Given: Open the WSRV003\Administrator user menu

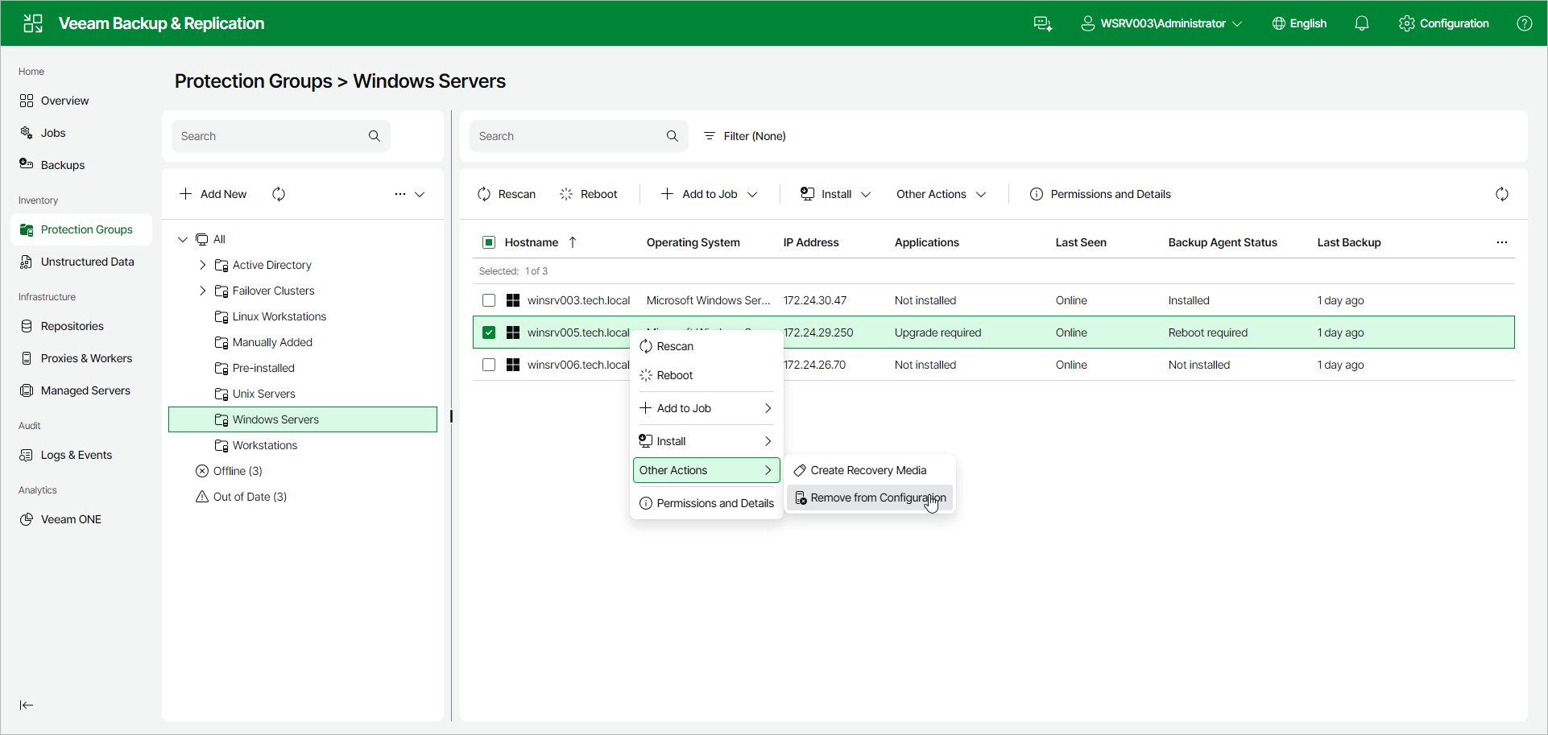Looking at the screenshot, I should click(x=1161, y=23).
